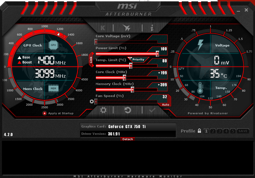Click Power Limit slider handle
This screenshot has height=178, width=255.
pos(157,54)
